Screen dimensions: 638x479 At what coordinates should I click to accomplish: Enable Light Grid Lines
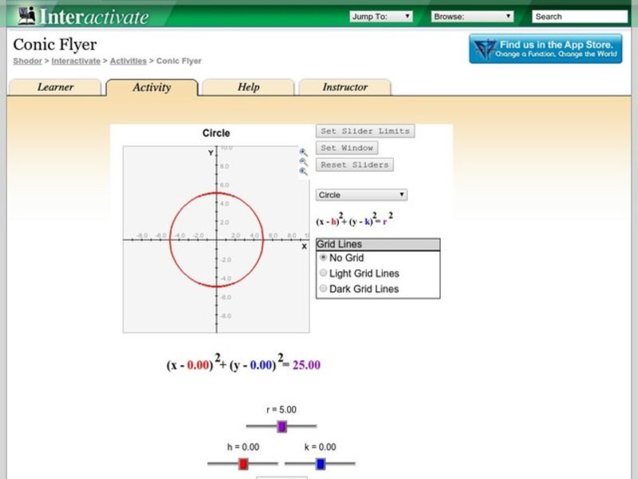click(x=323, y=273)
